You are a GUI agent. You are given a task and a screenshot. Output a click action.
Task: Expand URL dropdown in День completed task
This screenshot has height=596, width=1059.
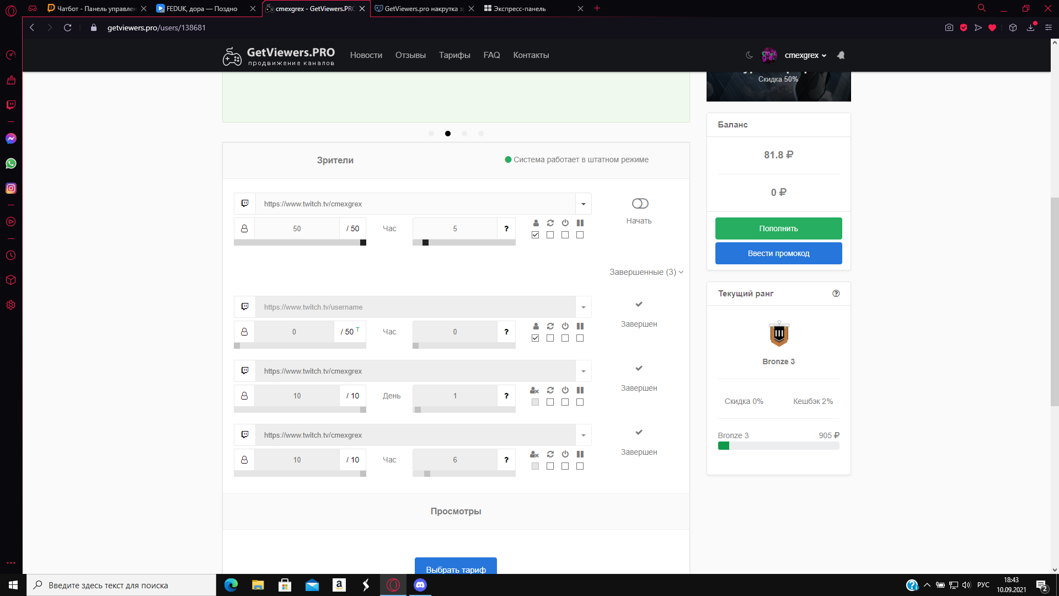click(x=584, y=371)
